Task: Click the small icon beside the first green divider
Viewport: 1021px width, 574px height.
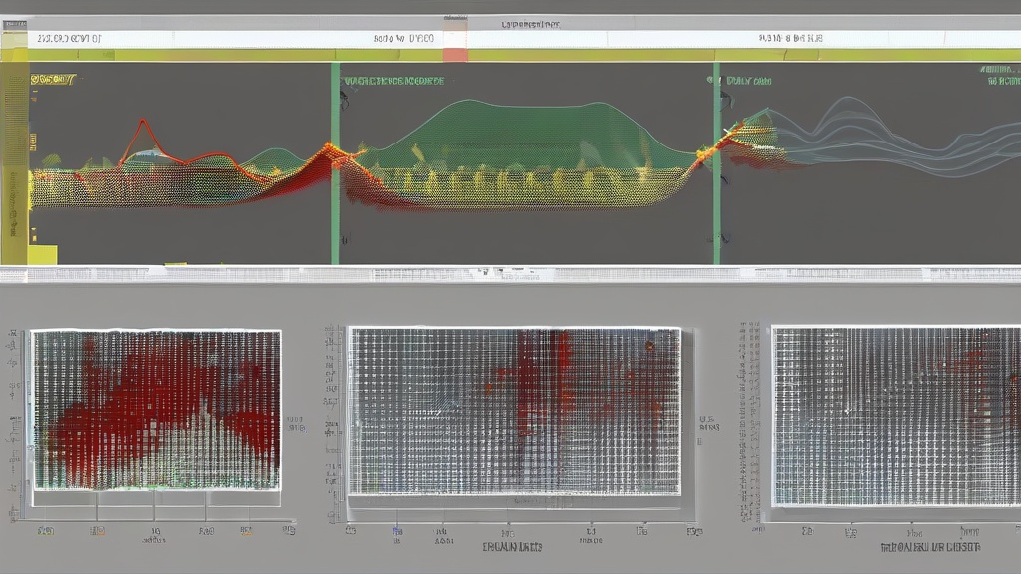Action: click(345, 98)
